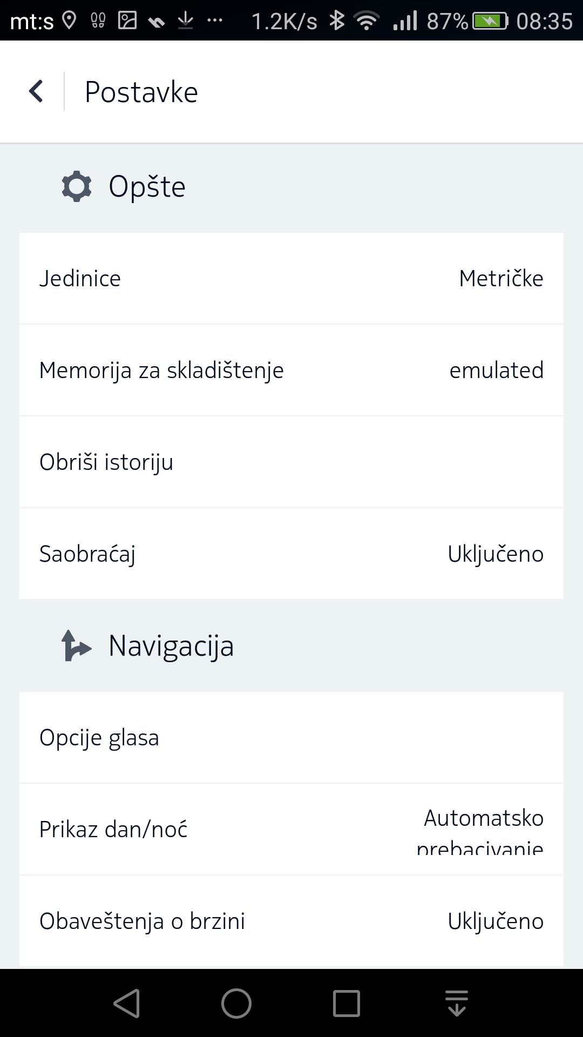Toggle Saobraćaj setting currently Uključeno
Screen dimensions: 583x1037
(291, 554)
